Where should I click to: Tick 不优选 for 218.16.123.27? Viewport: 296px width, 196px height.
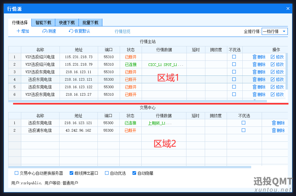[x=234, y=94]
